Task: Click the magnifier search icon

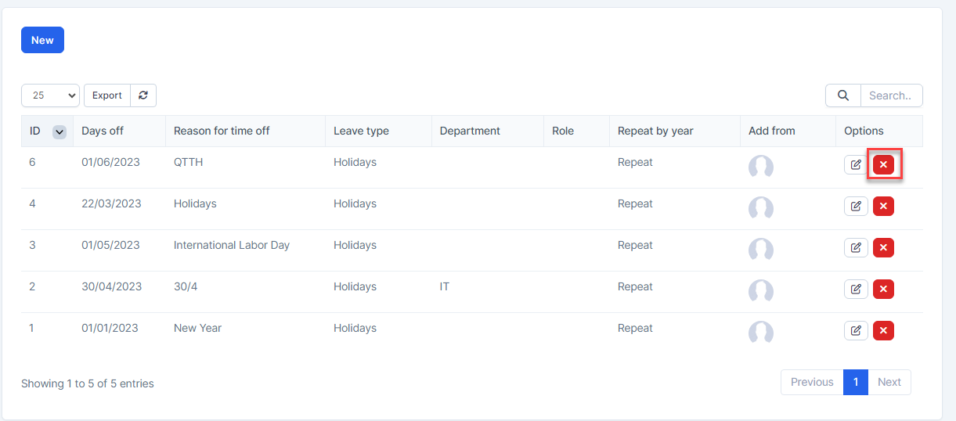Action: [843, 95]
